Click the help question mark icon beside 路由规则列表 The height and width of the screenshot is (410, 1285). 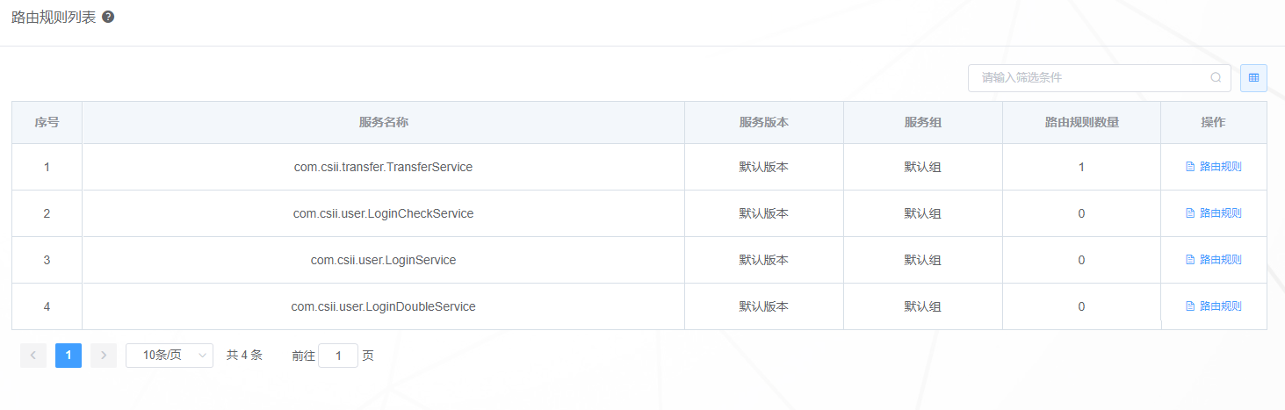tap(108, 17)
